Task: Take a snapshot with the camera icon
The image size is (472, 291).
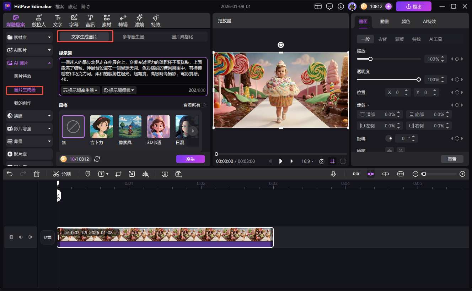Action: (x=322, y=161)
